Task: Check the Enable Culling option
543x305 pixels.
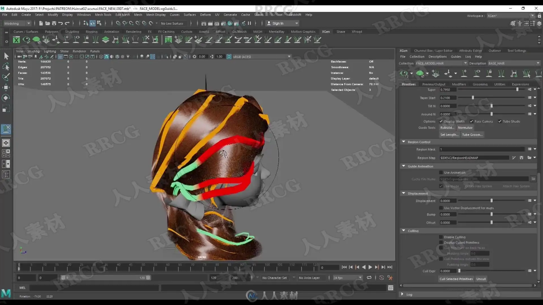Action: point(441,237)
